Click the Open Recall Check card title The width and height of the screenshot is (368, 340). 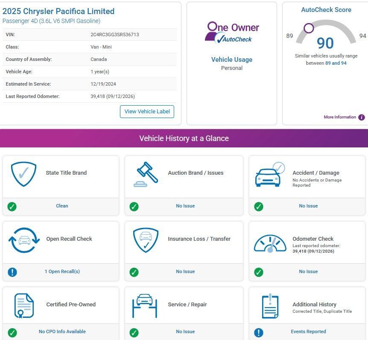coord(69,239)
